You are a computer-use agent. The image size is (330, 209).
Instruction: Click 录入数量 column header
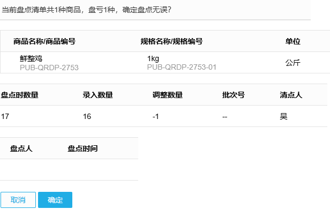98,95
